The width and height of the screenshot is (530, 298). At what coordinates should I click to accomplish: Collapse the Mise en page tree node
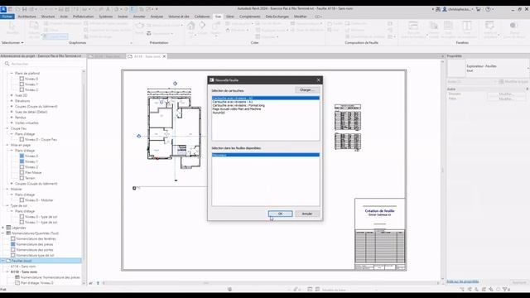point(7,145)
